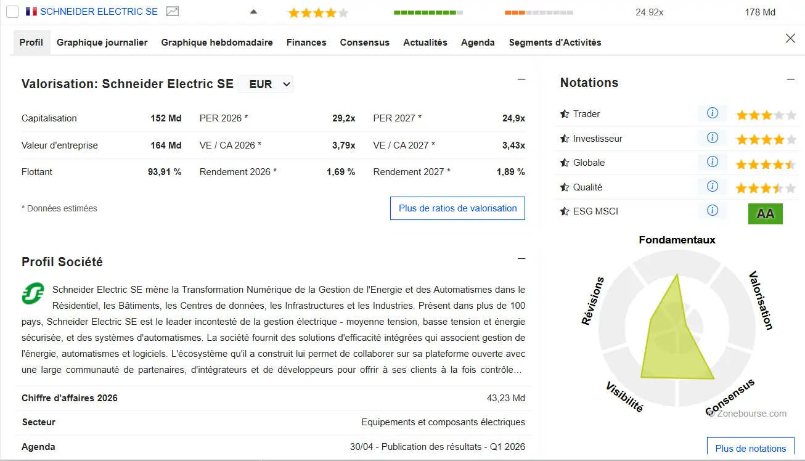This screenshot has height=461, width=805.
Task: Open the Agenda tab
Action: [478, 43]
